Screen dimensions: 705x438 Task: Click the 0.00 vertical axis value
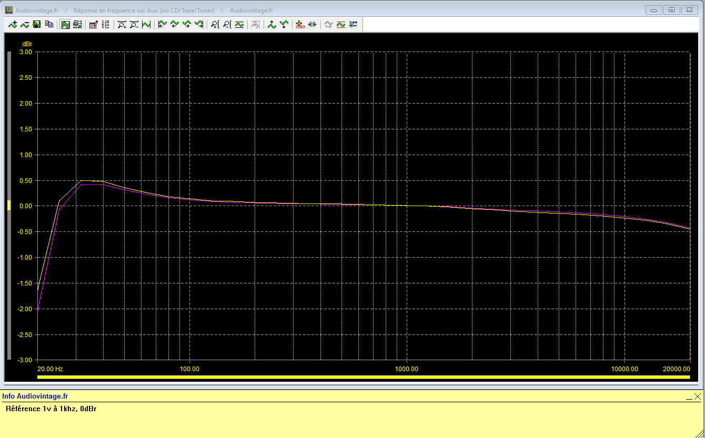(25, 206)
